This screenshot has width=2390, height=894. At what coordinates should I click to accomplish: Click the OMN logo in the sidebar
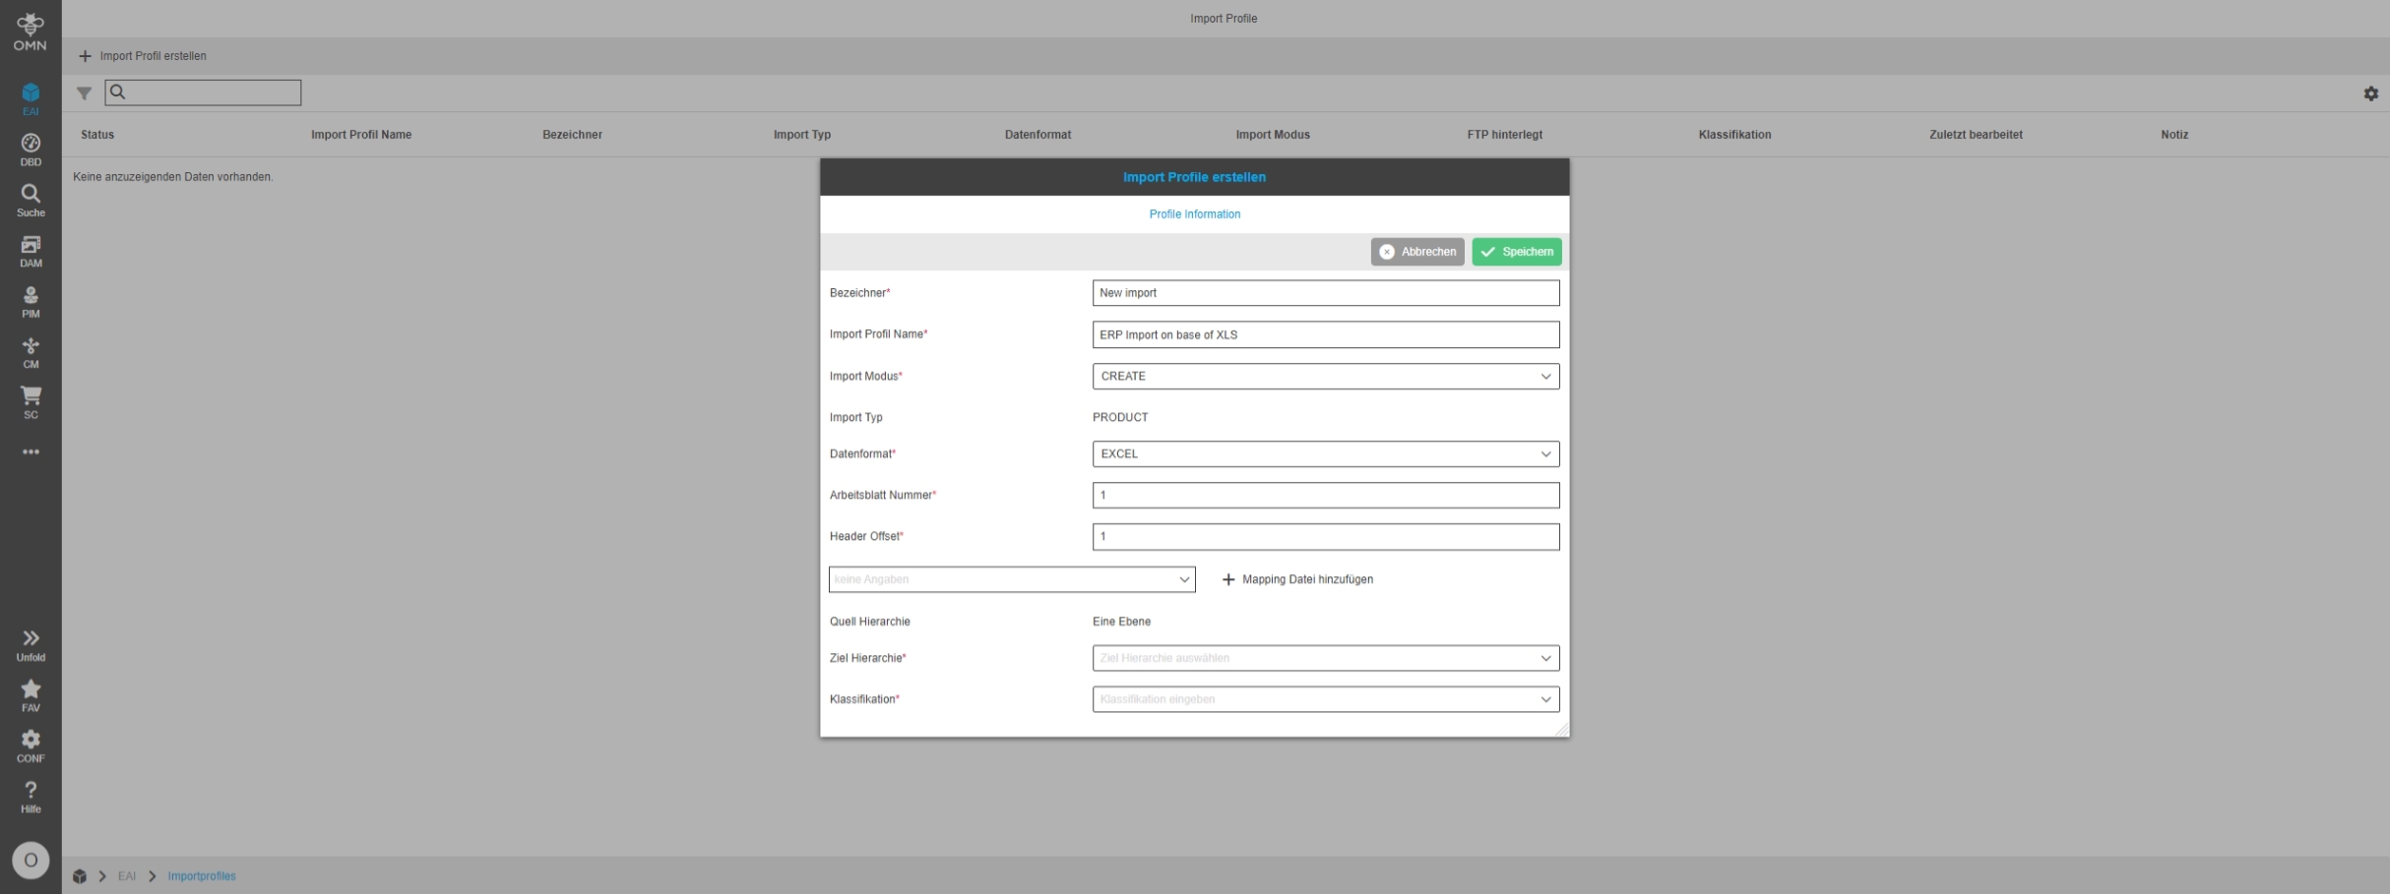coord(31,31)
